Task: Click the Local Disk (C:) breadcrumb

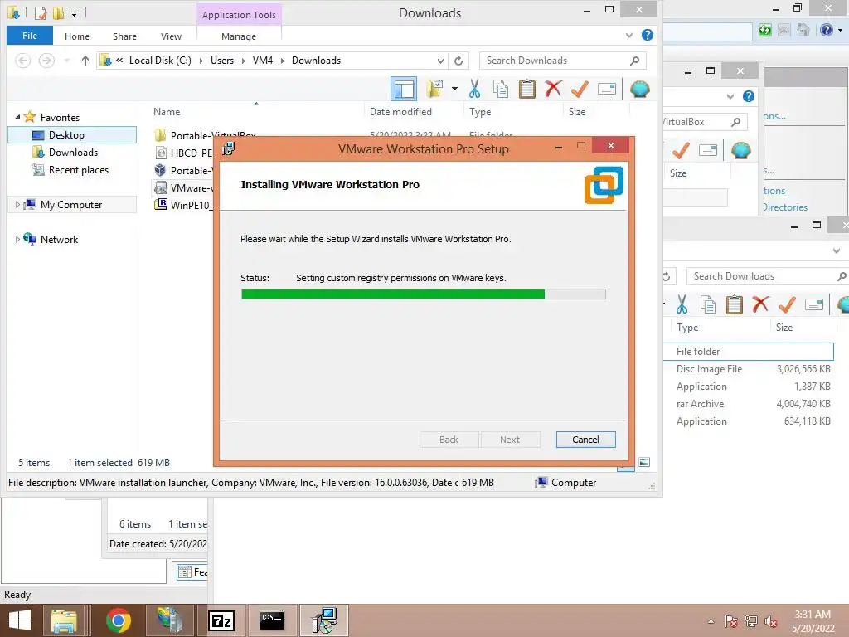Action: pos(160,61)
